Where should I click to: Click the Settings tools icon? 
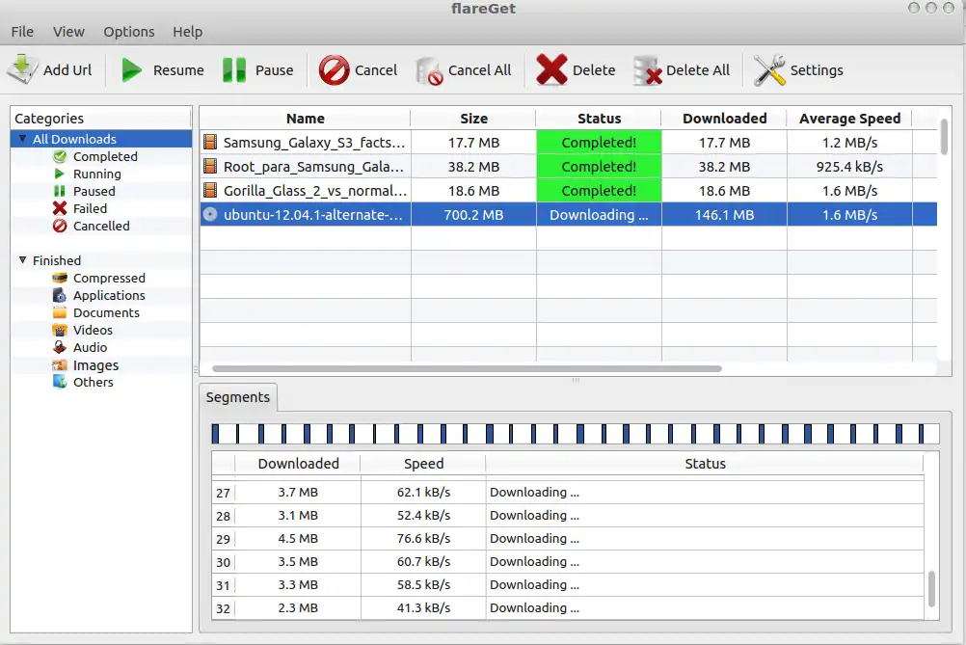click(x=769, y=70)
